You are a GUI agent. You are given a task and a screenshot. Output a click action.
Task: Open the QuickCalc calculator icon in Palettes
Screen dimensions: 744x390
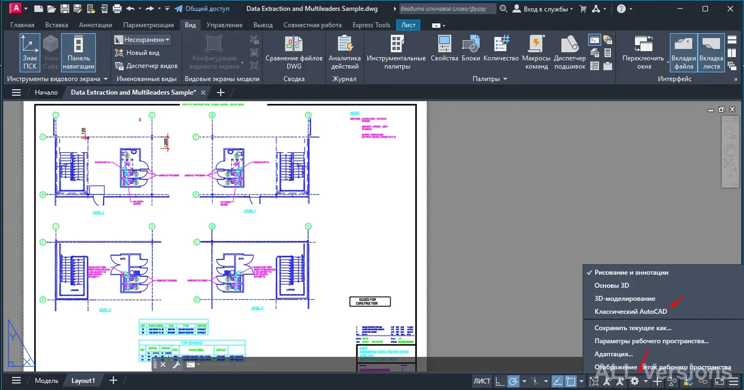[x=608, y=53]
